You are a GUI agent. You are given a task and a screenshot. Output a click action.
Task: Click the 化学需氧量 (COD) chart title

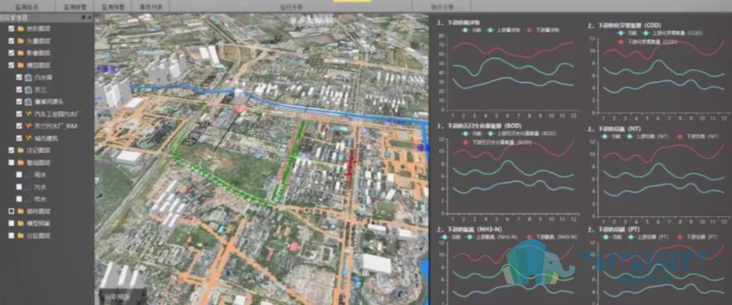[x=624, y=25]
